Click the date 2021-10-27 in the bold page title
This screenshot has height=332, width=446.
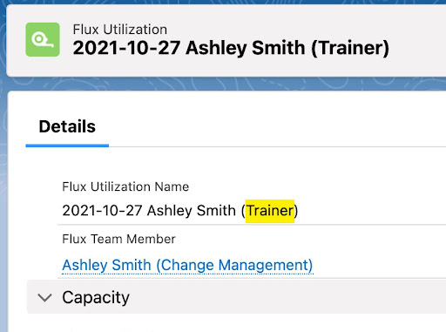click(x=126, y=48)
